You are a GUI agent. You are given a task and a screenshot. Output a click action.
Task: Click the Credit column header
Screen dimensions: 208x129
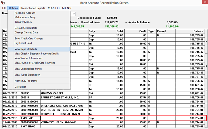136,31
